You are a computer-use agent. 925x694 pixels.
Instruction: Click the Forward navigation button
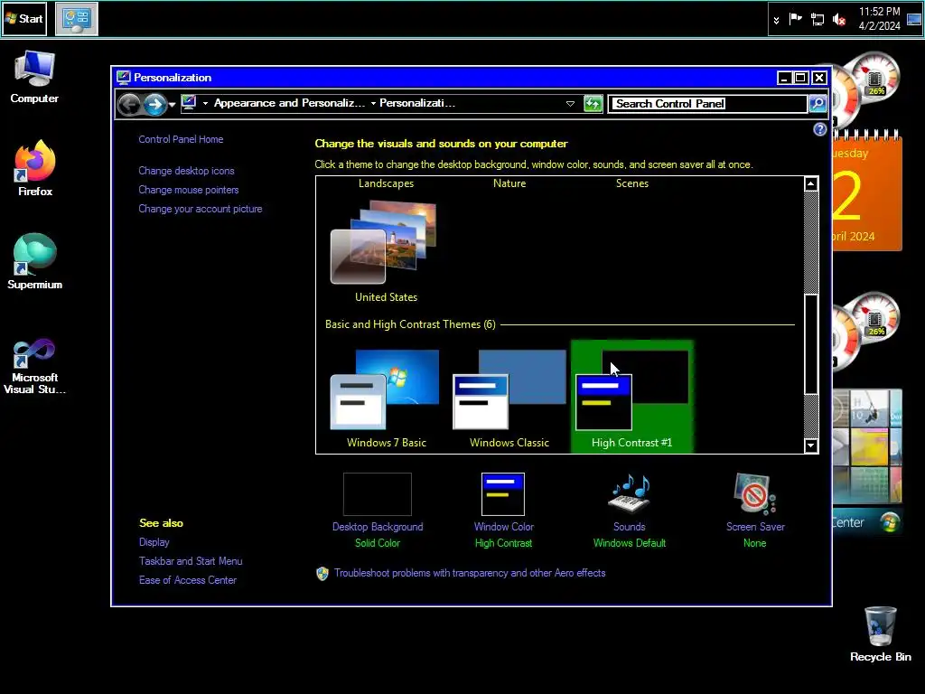click(x=154, y=105)
